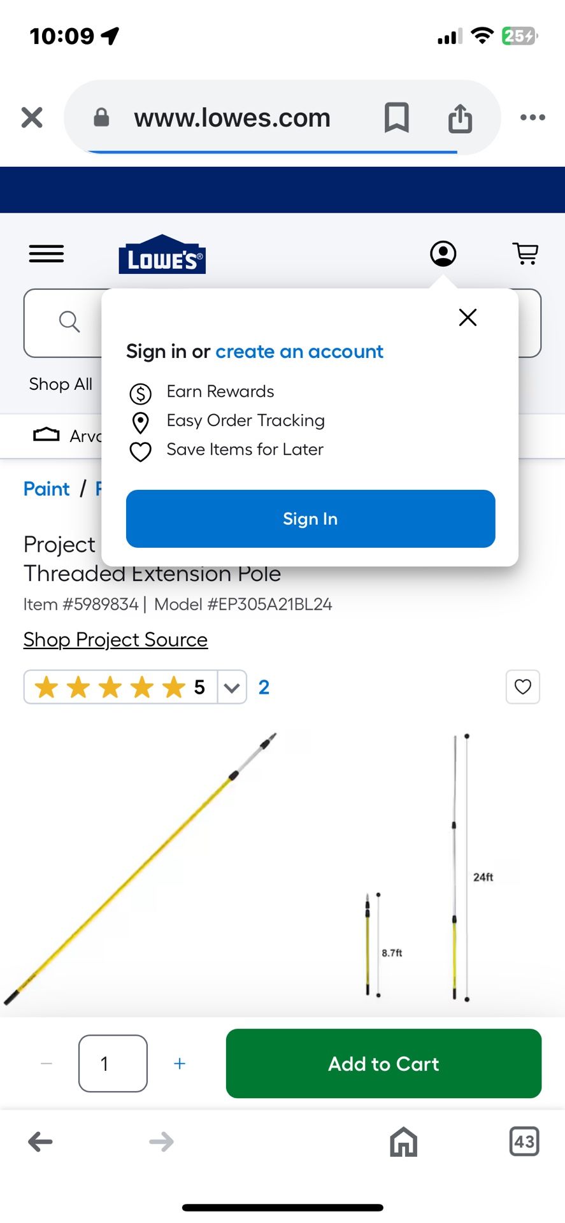
Task: Tap the Shop All menu item
Action: (61, 384)
